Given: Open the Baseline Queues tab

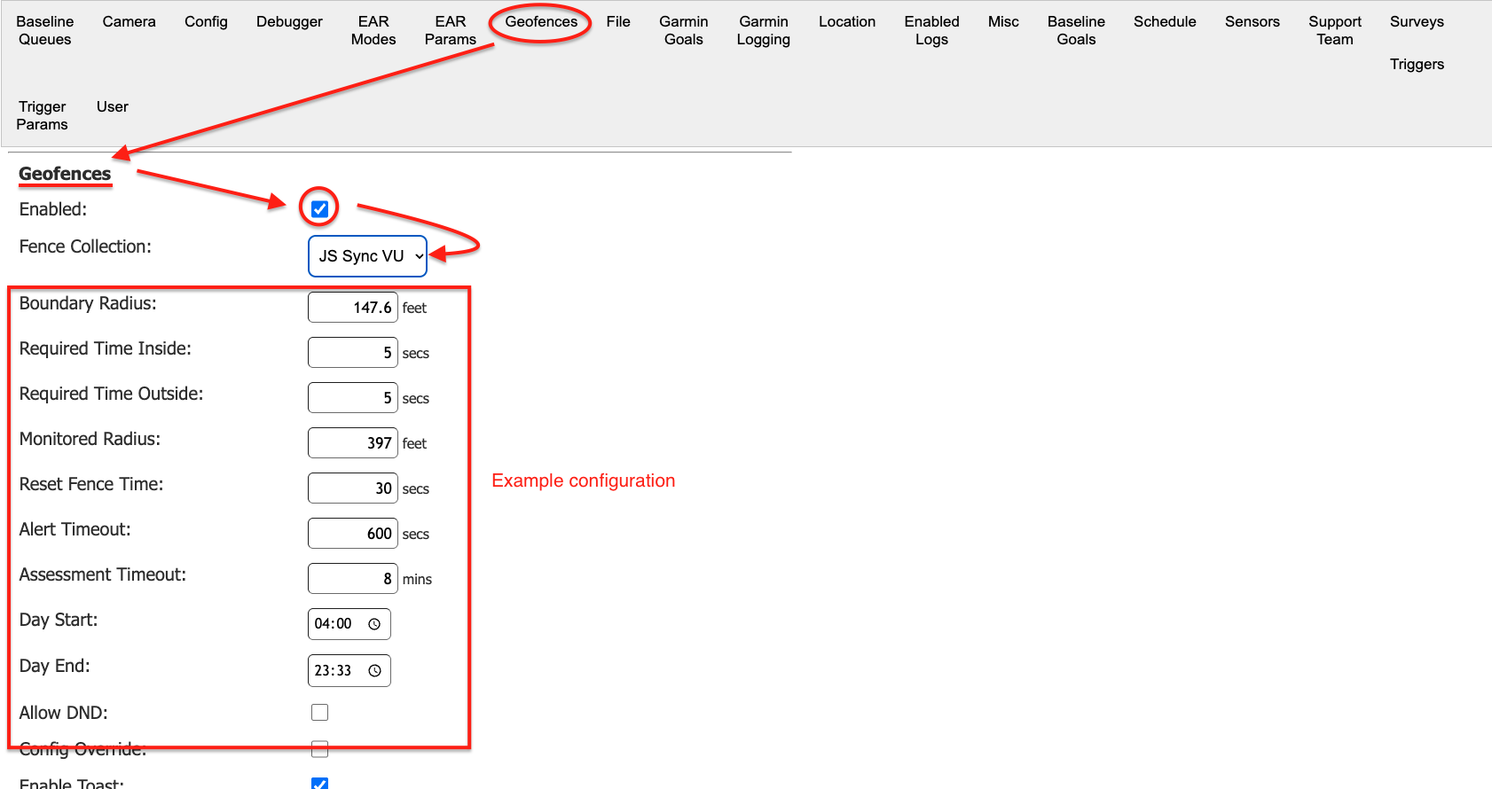Looking at the screenshot, I should pos(44,30).
